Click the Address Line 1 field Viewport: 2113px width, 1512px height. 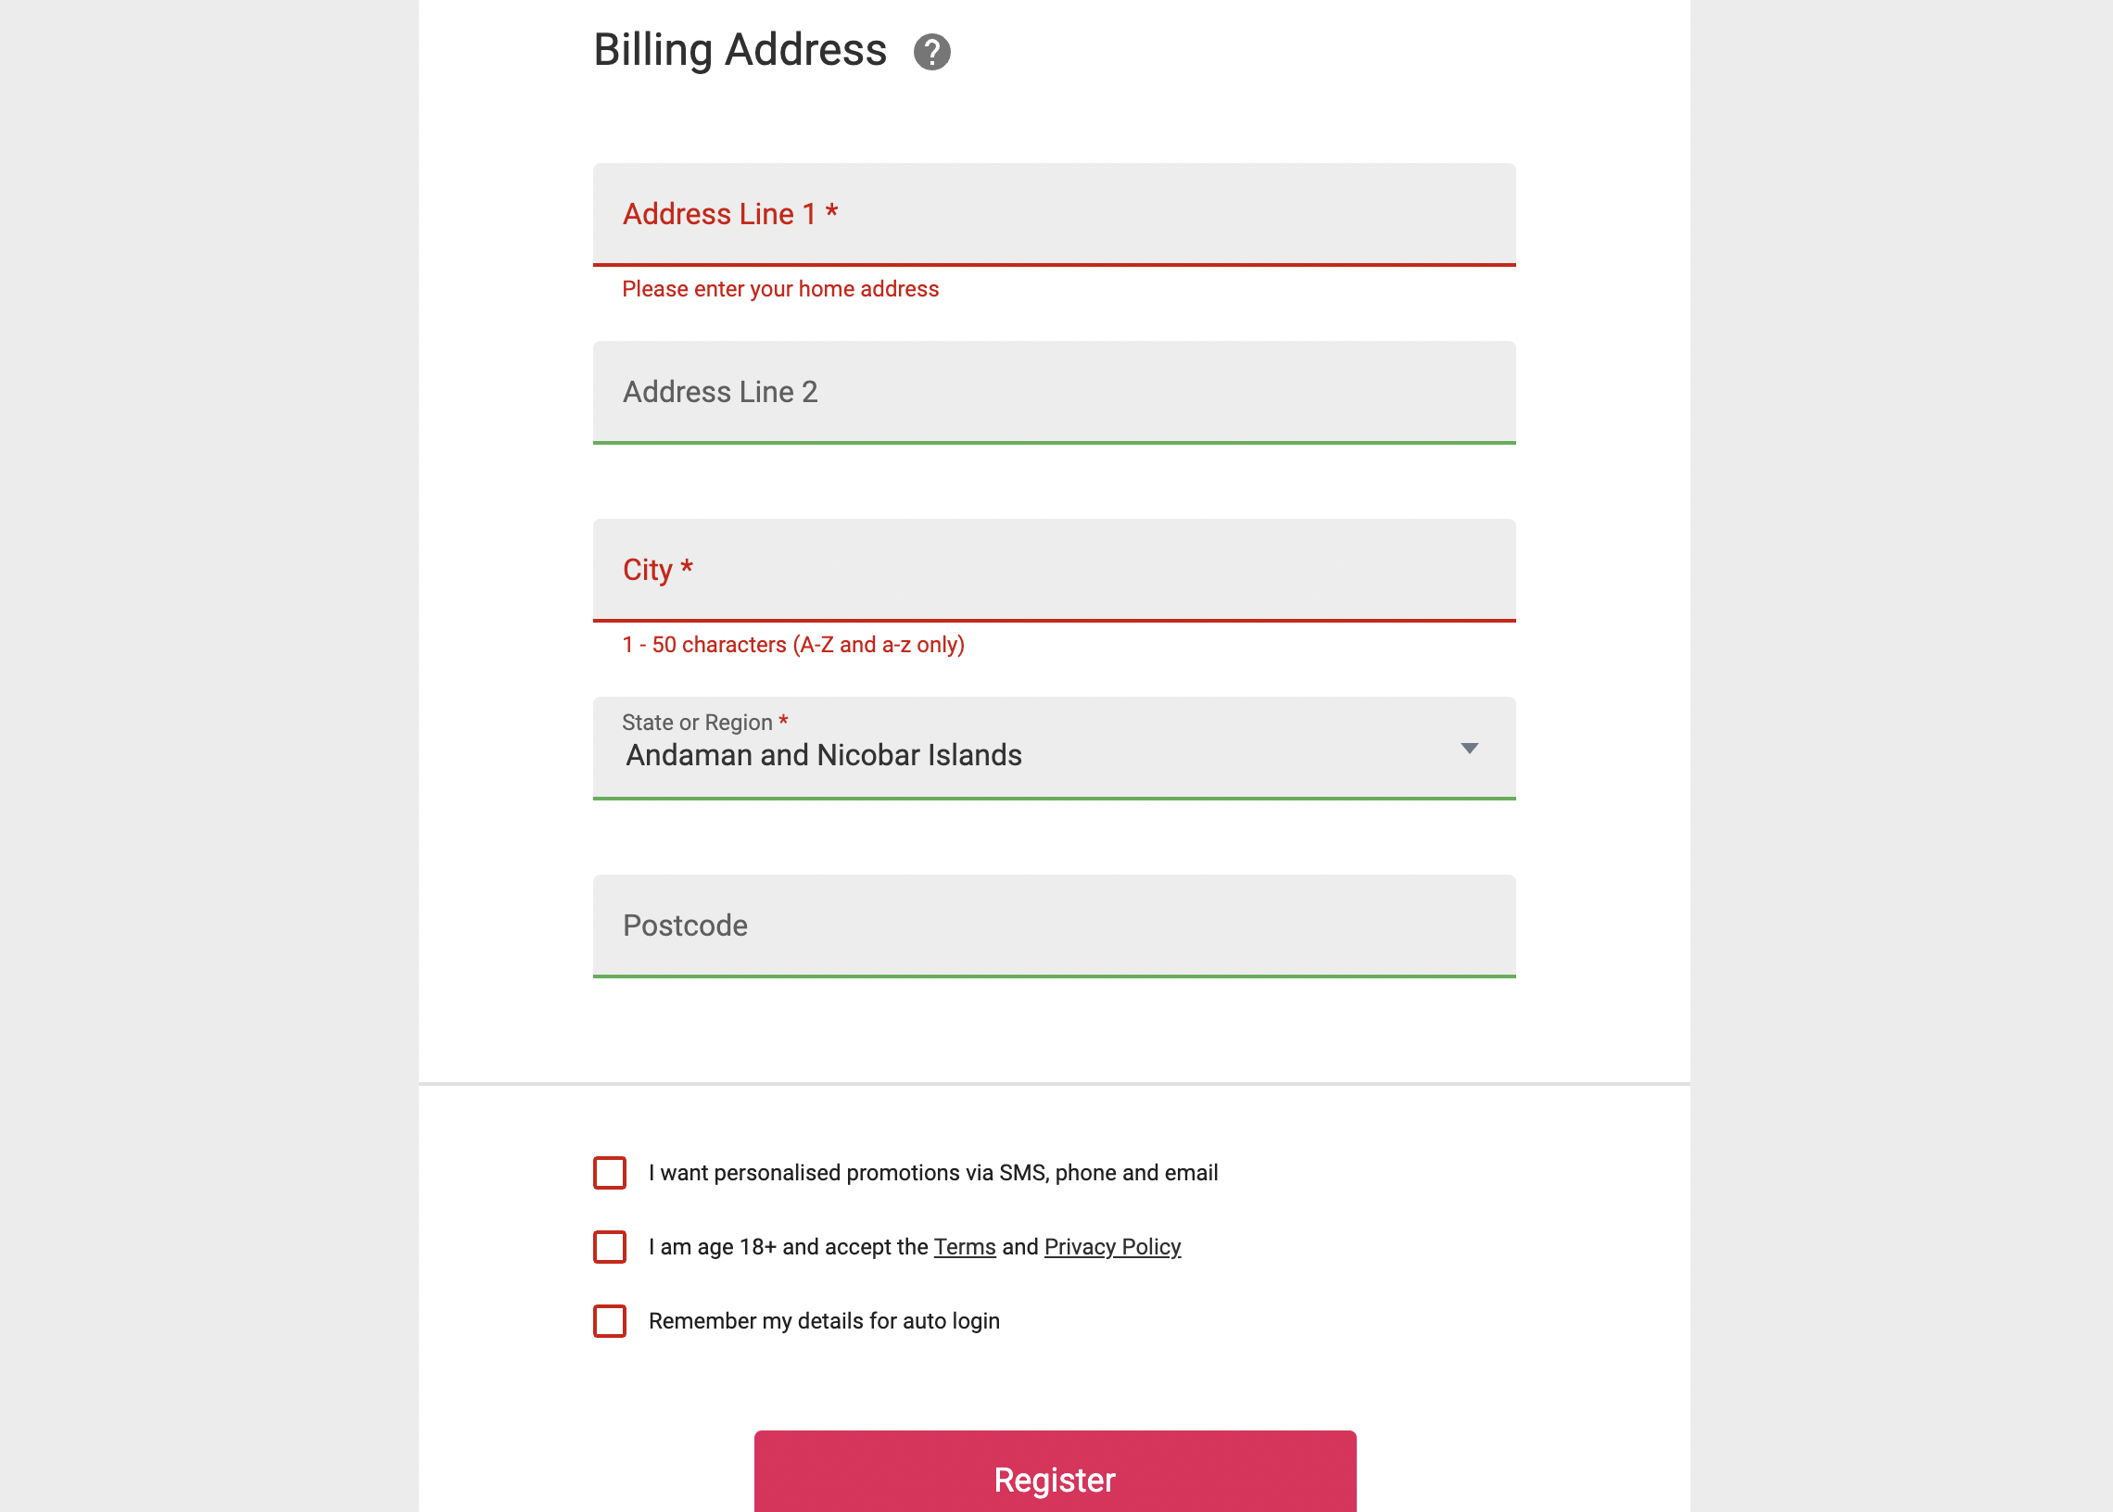point(1052,215)
